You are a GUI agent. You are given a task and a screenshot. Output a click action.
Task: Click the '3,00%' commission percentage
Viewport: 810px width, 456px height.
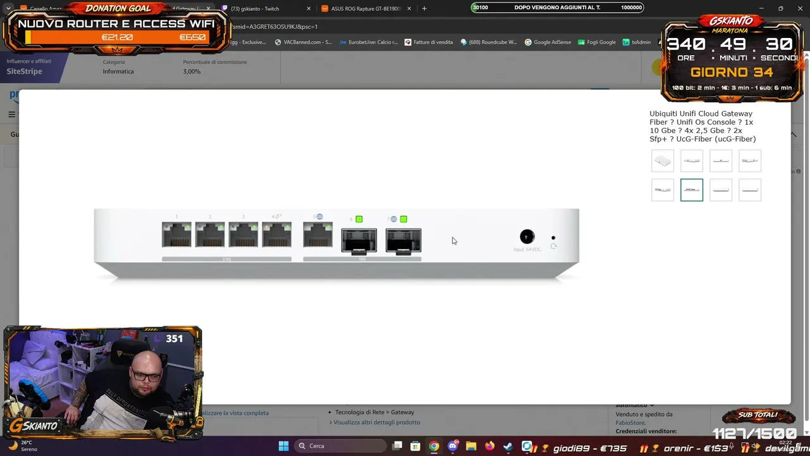(192, 72)
